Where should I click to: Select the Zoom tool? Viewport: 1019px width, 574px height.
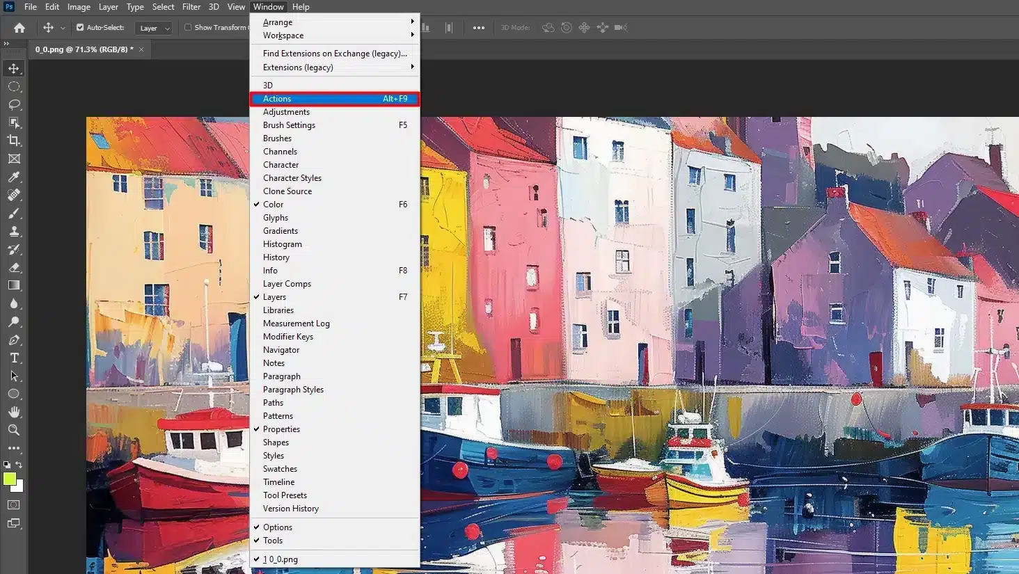tap(14, 430)
